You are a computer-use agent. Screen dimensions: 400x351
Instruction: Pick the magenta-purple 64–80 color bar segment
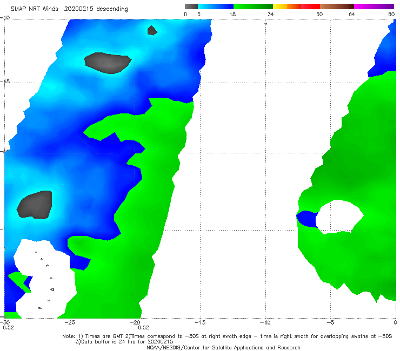374,6
